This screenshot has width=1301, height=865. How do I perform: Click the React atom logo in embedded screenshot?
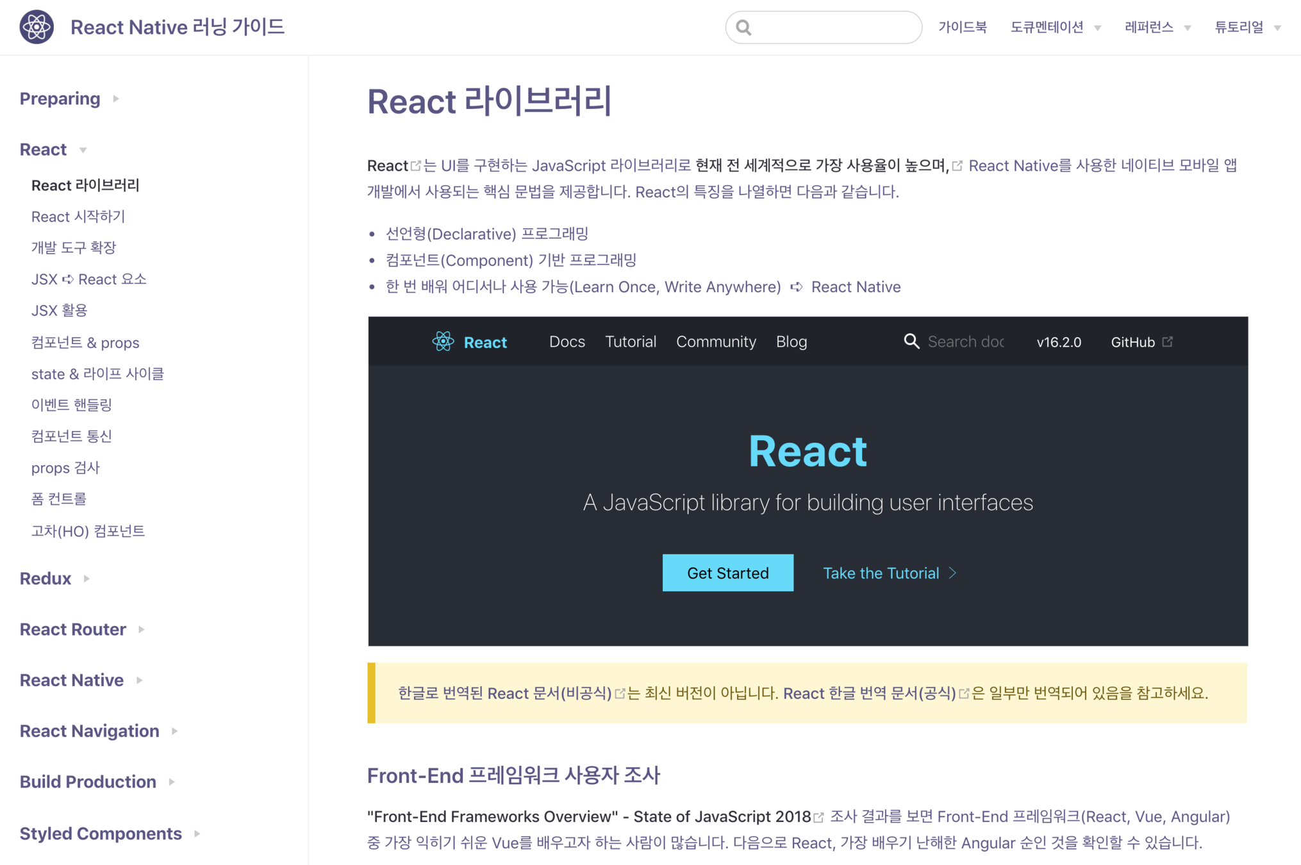pos(443,342)
